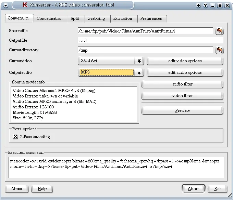Click the highlighted MP3 combo box value
This screenshot has width=233, height=200.
tap(107, 72)
